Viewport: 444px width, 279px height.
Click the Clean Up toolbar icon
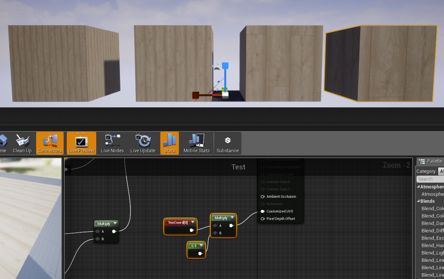(22, 143)
